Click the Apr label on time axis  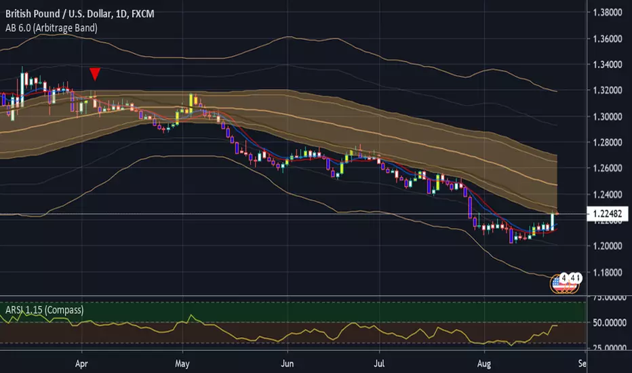(81, 364)
